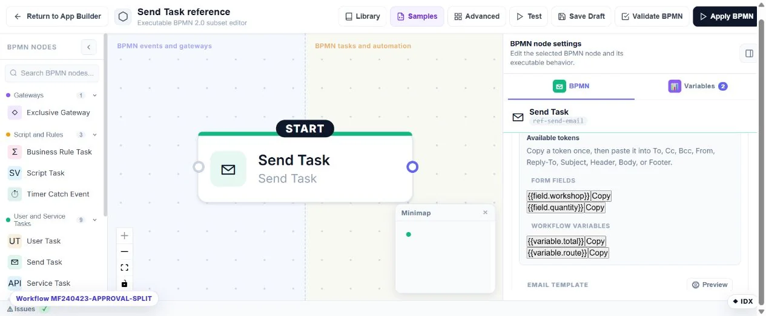Preview the email template

point(710,285)
